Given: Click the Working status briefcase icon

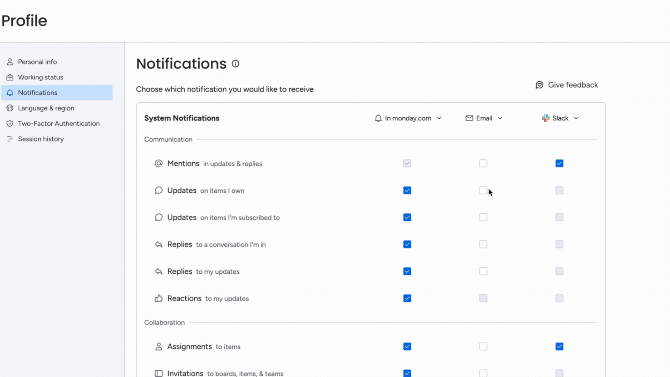Looking at the screenshot, I should point(10,77).
